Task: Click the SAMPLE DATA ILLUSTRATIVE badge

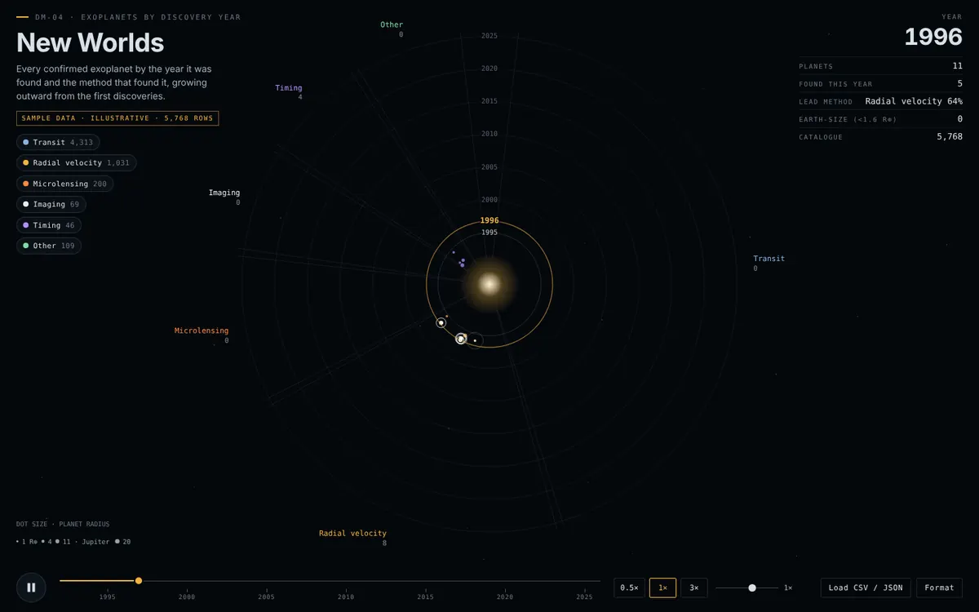Action: (117, 118)
